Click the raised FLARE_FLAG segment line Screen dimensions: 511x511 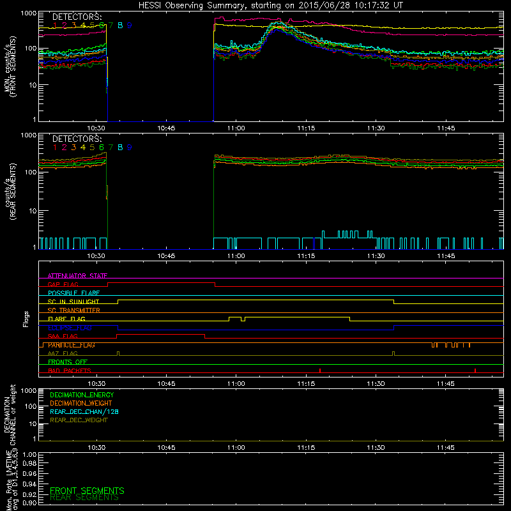click(297, 317)
